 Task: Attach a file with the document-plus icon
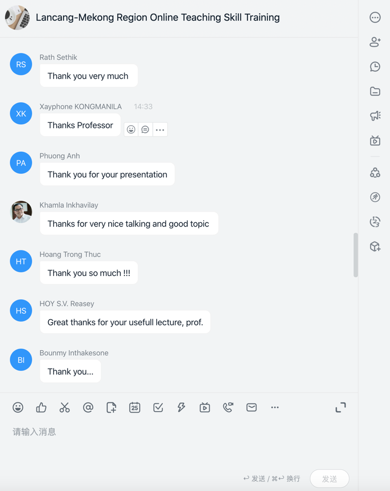tap(111, 407)
